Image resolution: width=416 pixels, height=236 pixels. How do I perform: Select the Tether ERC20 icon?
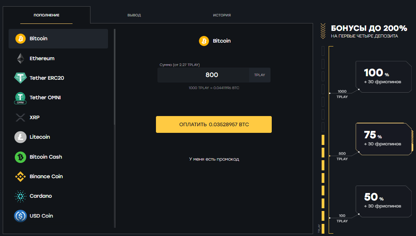tap(20, 78)
